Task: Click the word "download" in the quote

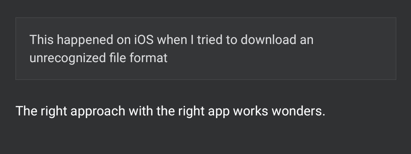Action: click(268, 40)
